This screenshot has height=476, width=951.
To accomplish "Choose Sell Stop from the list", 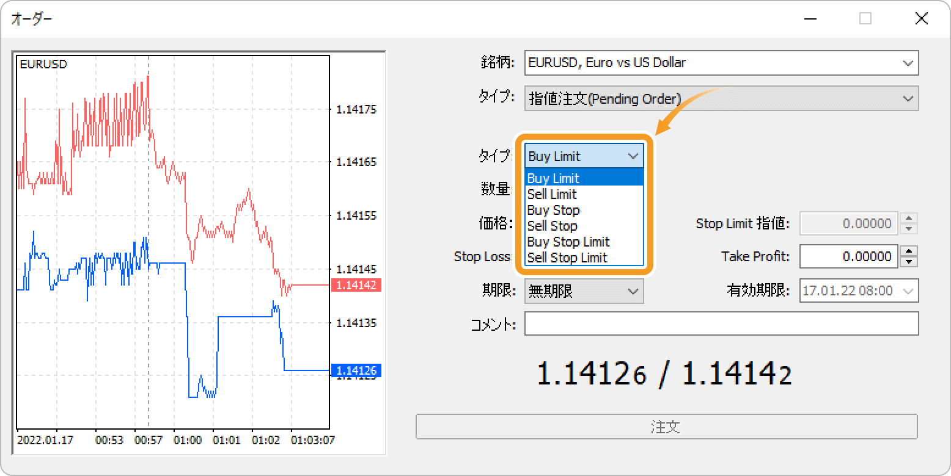I will (x=584, y=226).
